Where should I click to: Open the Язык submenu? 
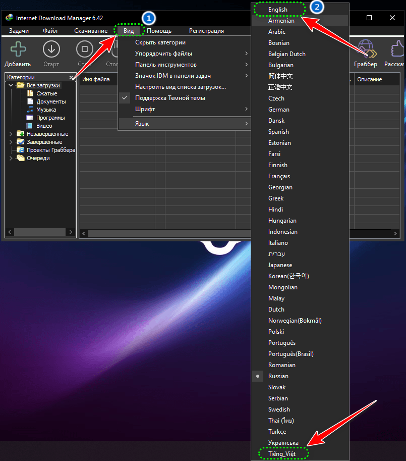click(185, 124)
